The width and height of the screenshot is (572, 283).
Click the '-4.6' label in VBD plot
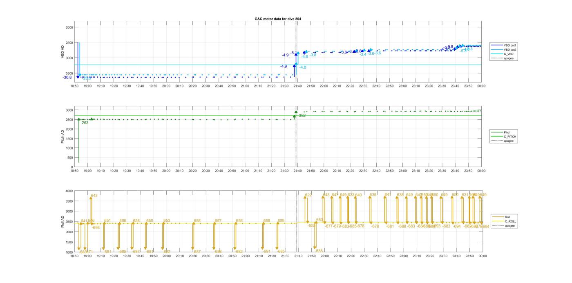305,57
